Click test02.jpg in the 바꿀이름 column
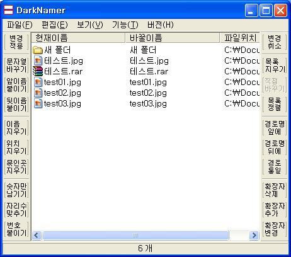Screen dimensions: 291x257 point(148,93)
